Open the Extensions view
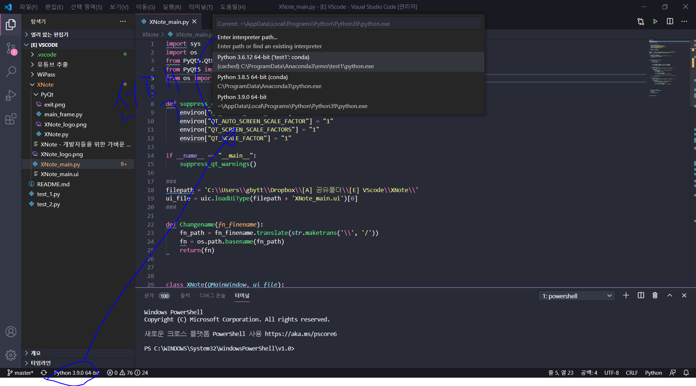The height and width of the screenshot is (386, 696). pos(11,119)
